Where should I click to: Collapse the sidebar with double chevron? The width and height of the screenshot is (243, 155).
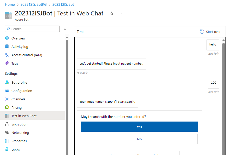65,29
